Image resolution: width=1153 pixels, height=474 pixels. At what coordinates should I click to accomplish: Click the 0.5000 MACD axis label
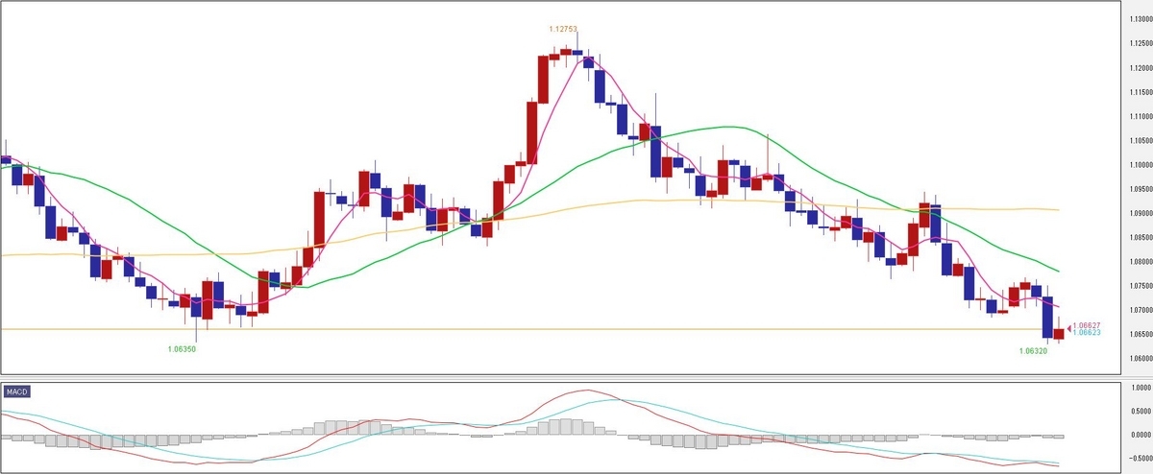pos(1142,412)
